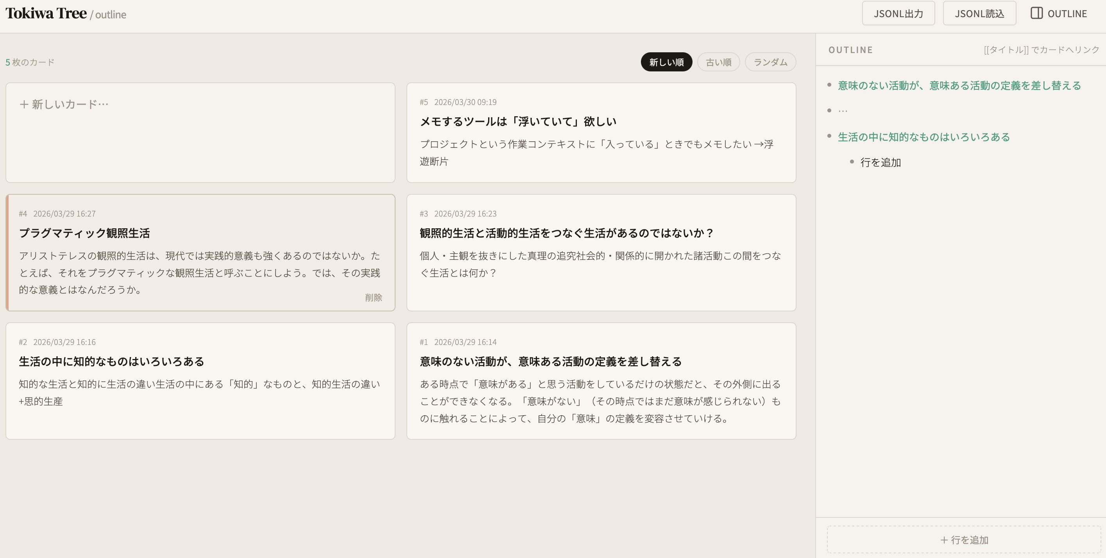This screenshot has height=558, width=1106.
Task: Click the Tokiwa Tree logo
Action: pos(45,13)
